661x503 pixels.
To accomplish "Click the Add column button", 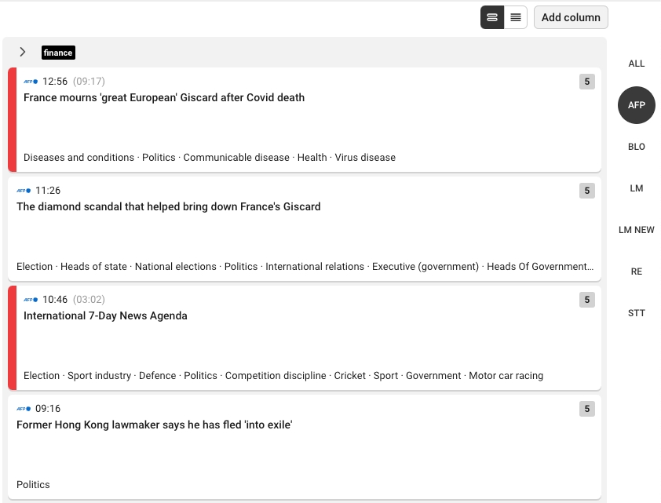I will tap(571, 17).
